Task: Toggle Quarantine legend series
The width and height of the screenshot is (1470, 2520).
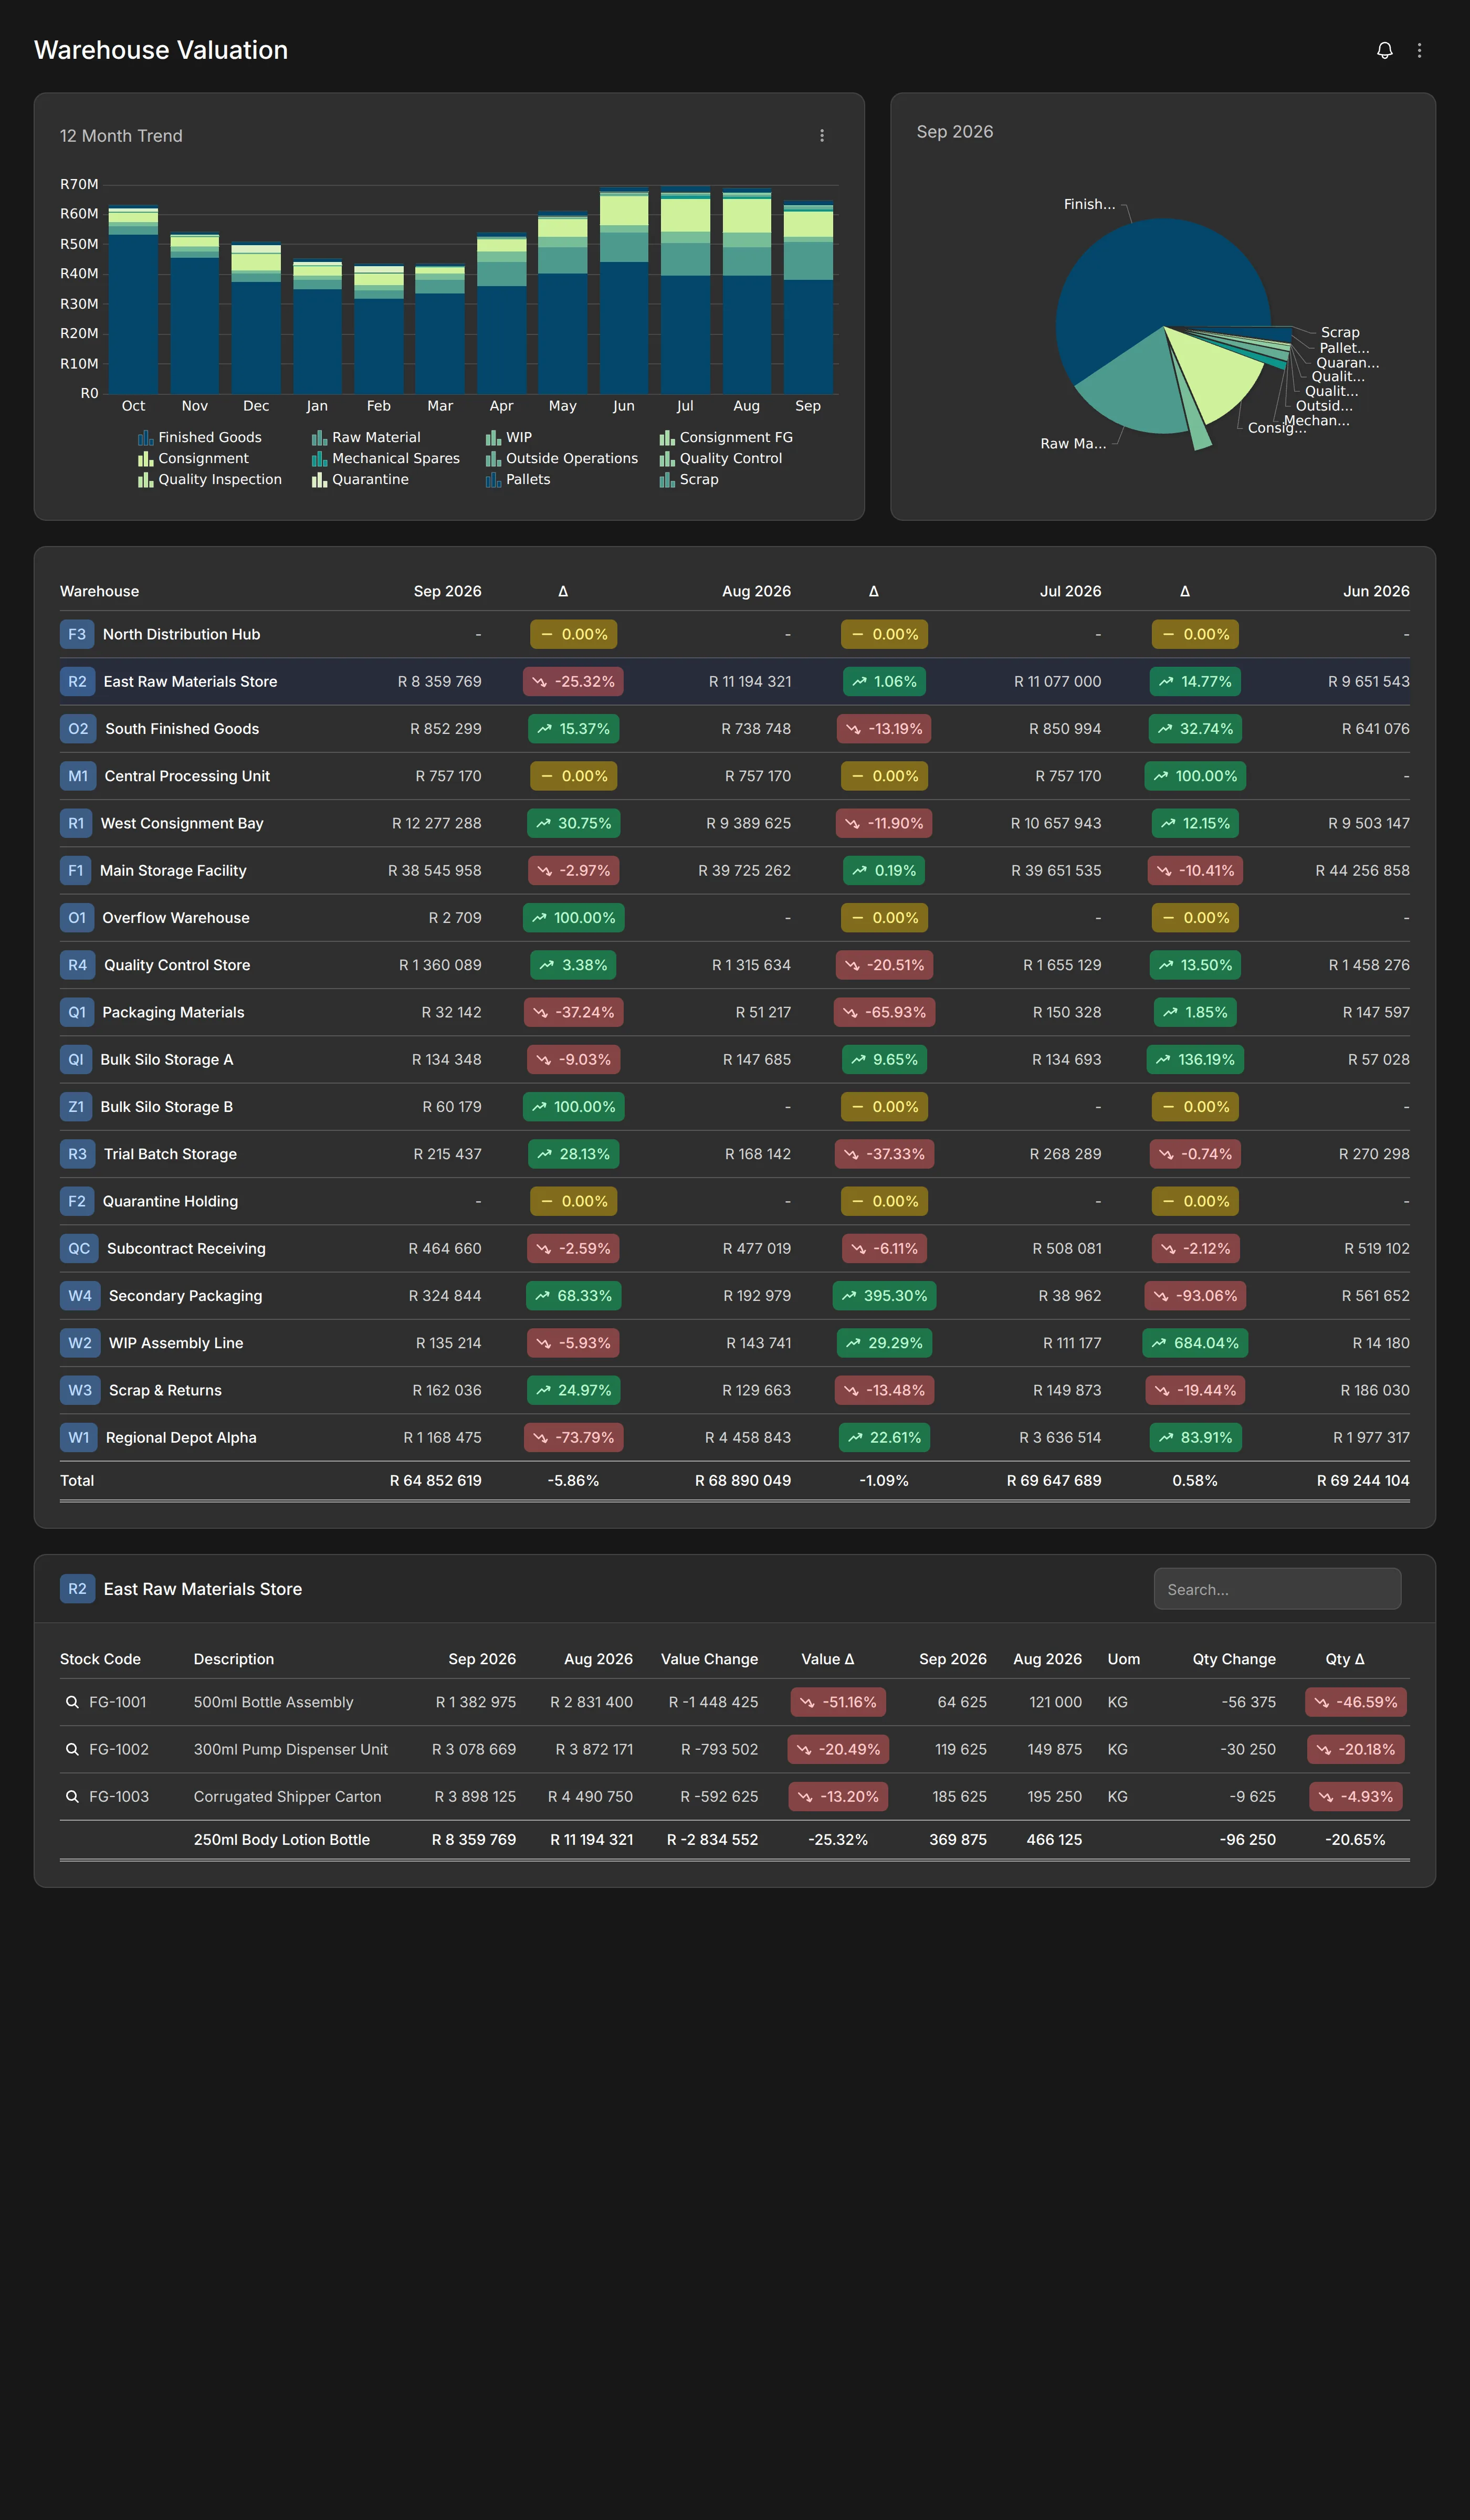Action: (x=360, y=479)
